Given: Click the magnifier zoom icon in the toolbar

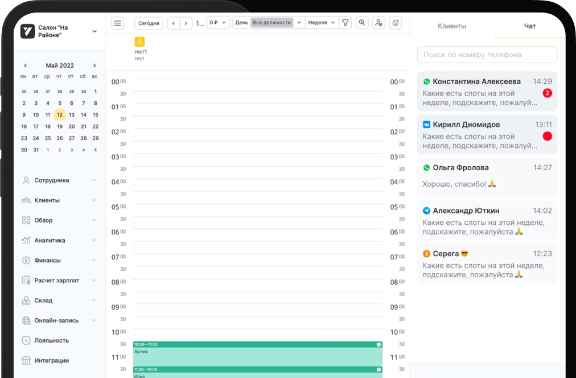Looking at the screenshot, I should [x=362, y=23].
